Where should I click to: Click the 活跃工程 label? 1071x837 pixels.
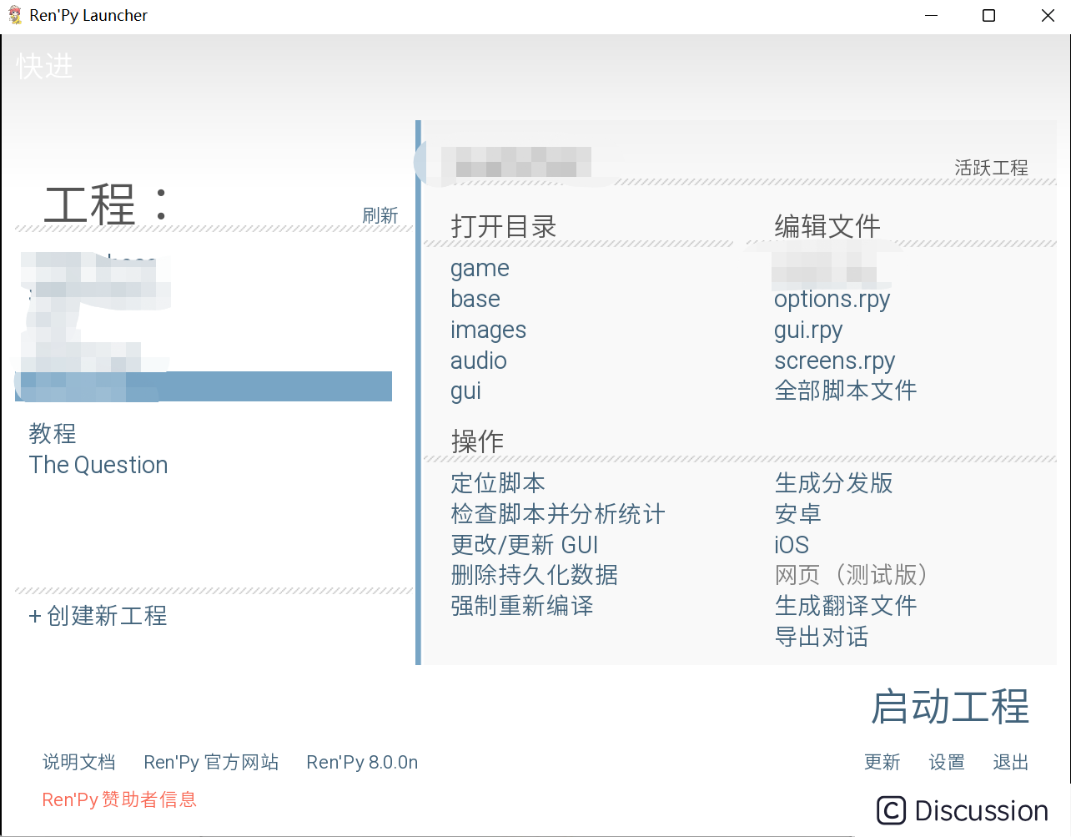(x=992, y=168)
